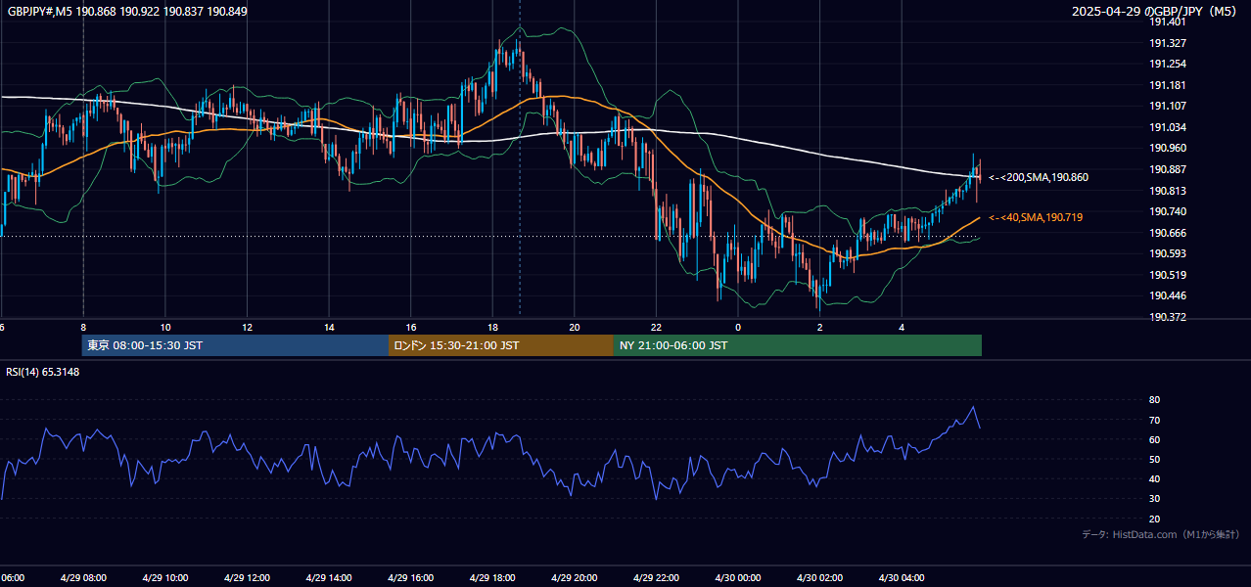The width and height of the screenshot is (1251, 587).
Task: Click price axis value 190.372
Action: coord(1168,317)
